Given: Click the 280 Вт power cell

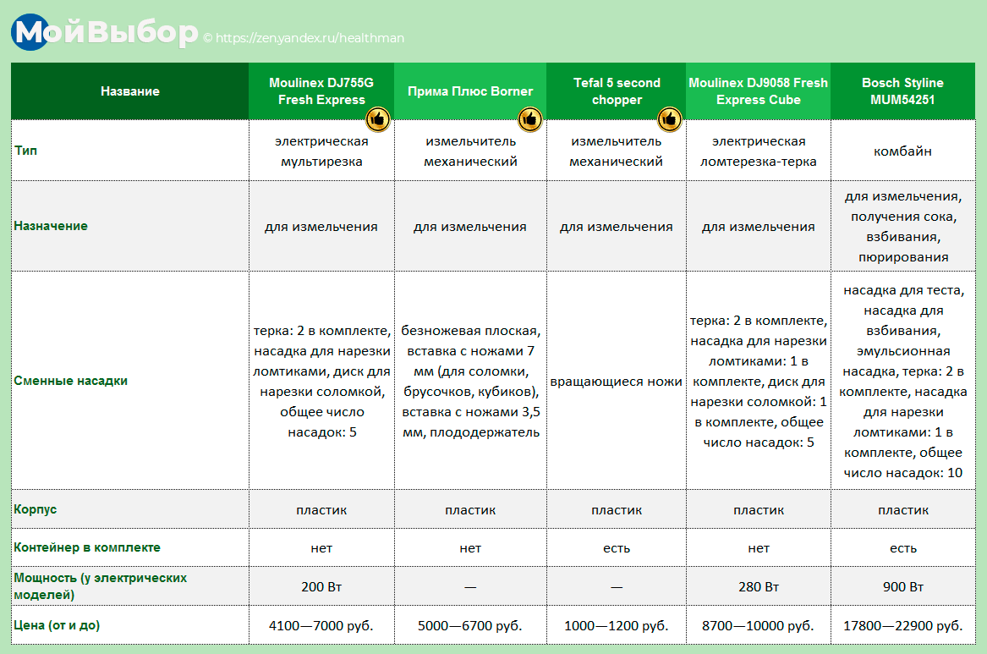Looking at the screenshot, I should point(758,586).
